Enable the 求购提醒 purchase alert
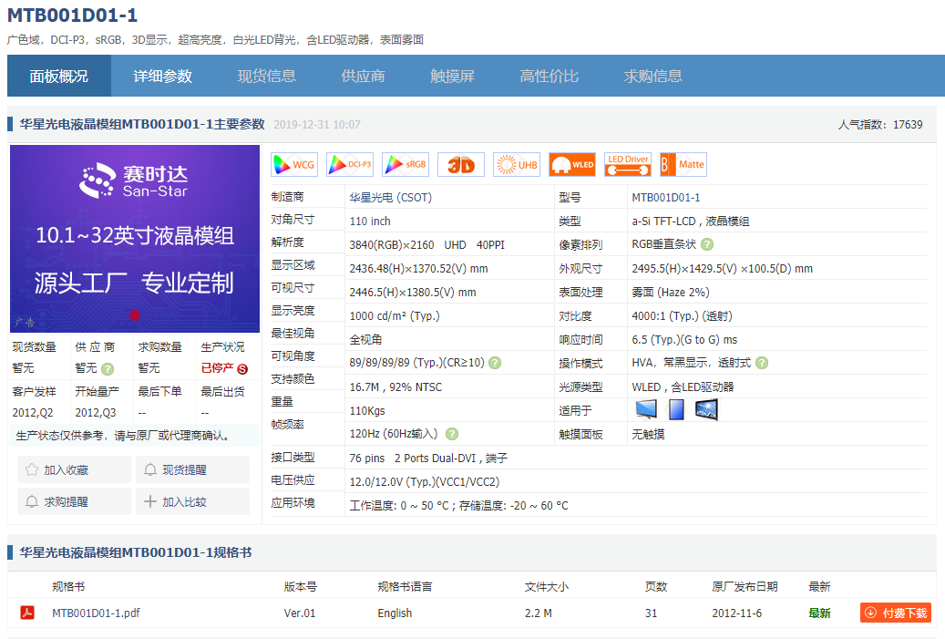This screenshot has height=639, width=945. click(x=73, y=500)
